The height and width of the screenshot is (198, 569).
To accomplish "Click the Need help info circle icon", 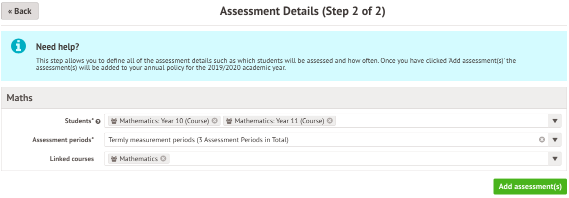I will pos(18,46).
